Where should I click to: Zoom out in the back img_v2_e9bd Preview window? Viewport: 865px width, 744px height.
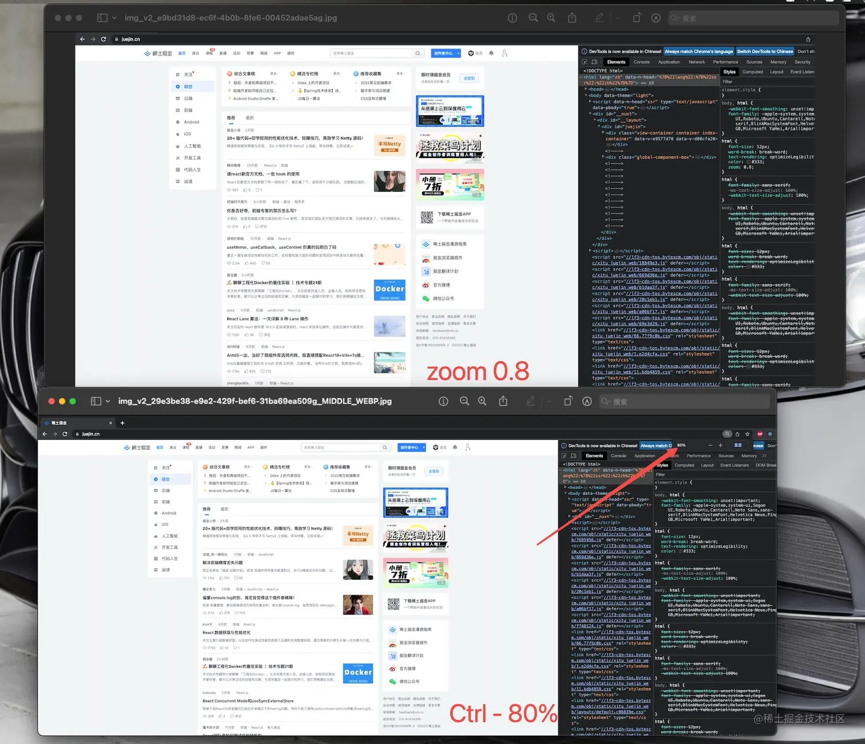[x=533, y=18]
